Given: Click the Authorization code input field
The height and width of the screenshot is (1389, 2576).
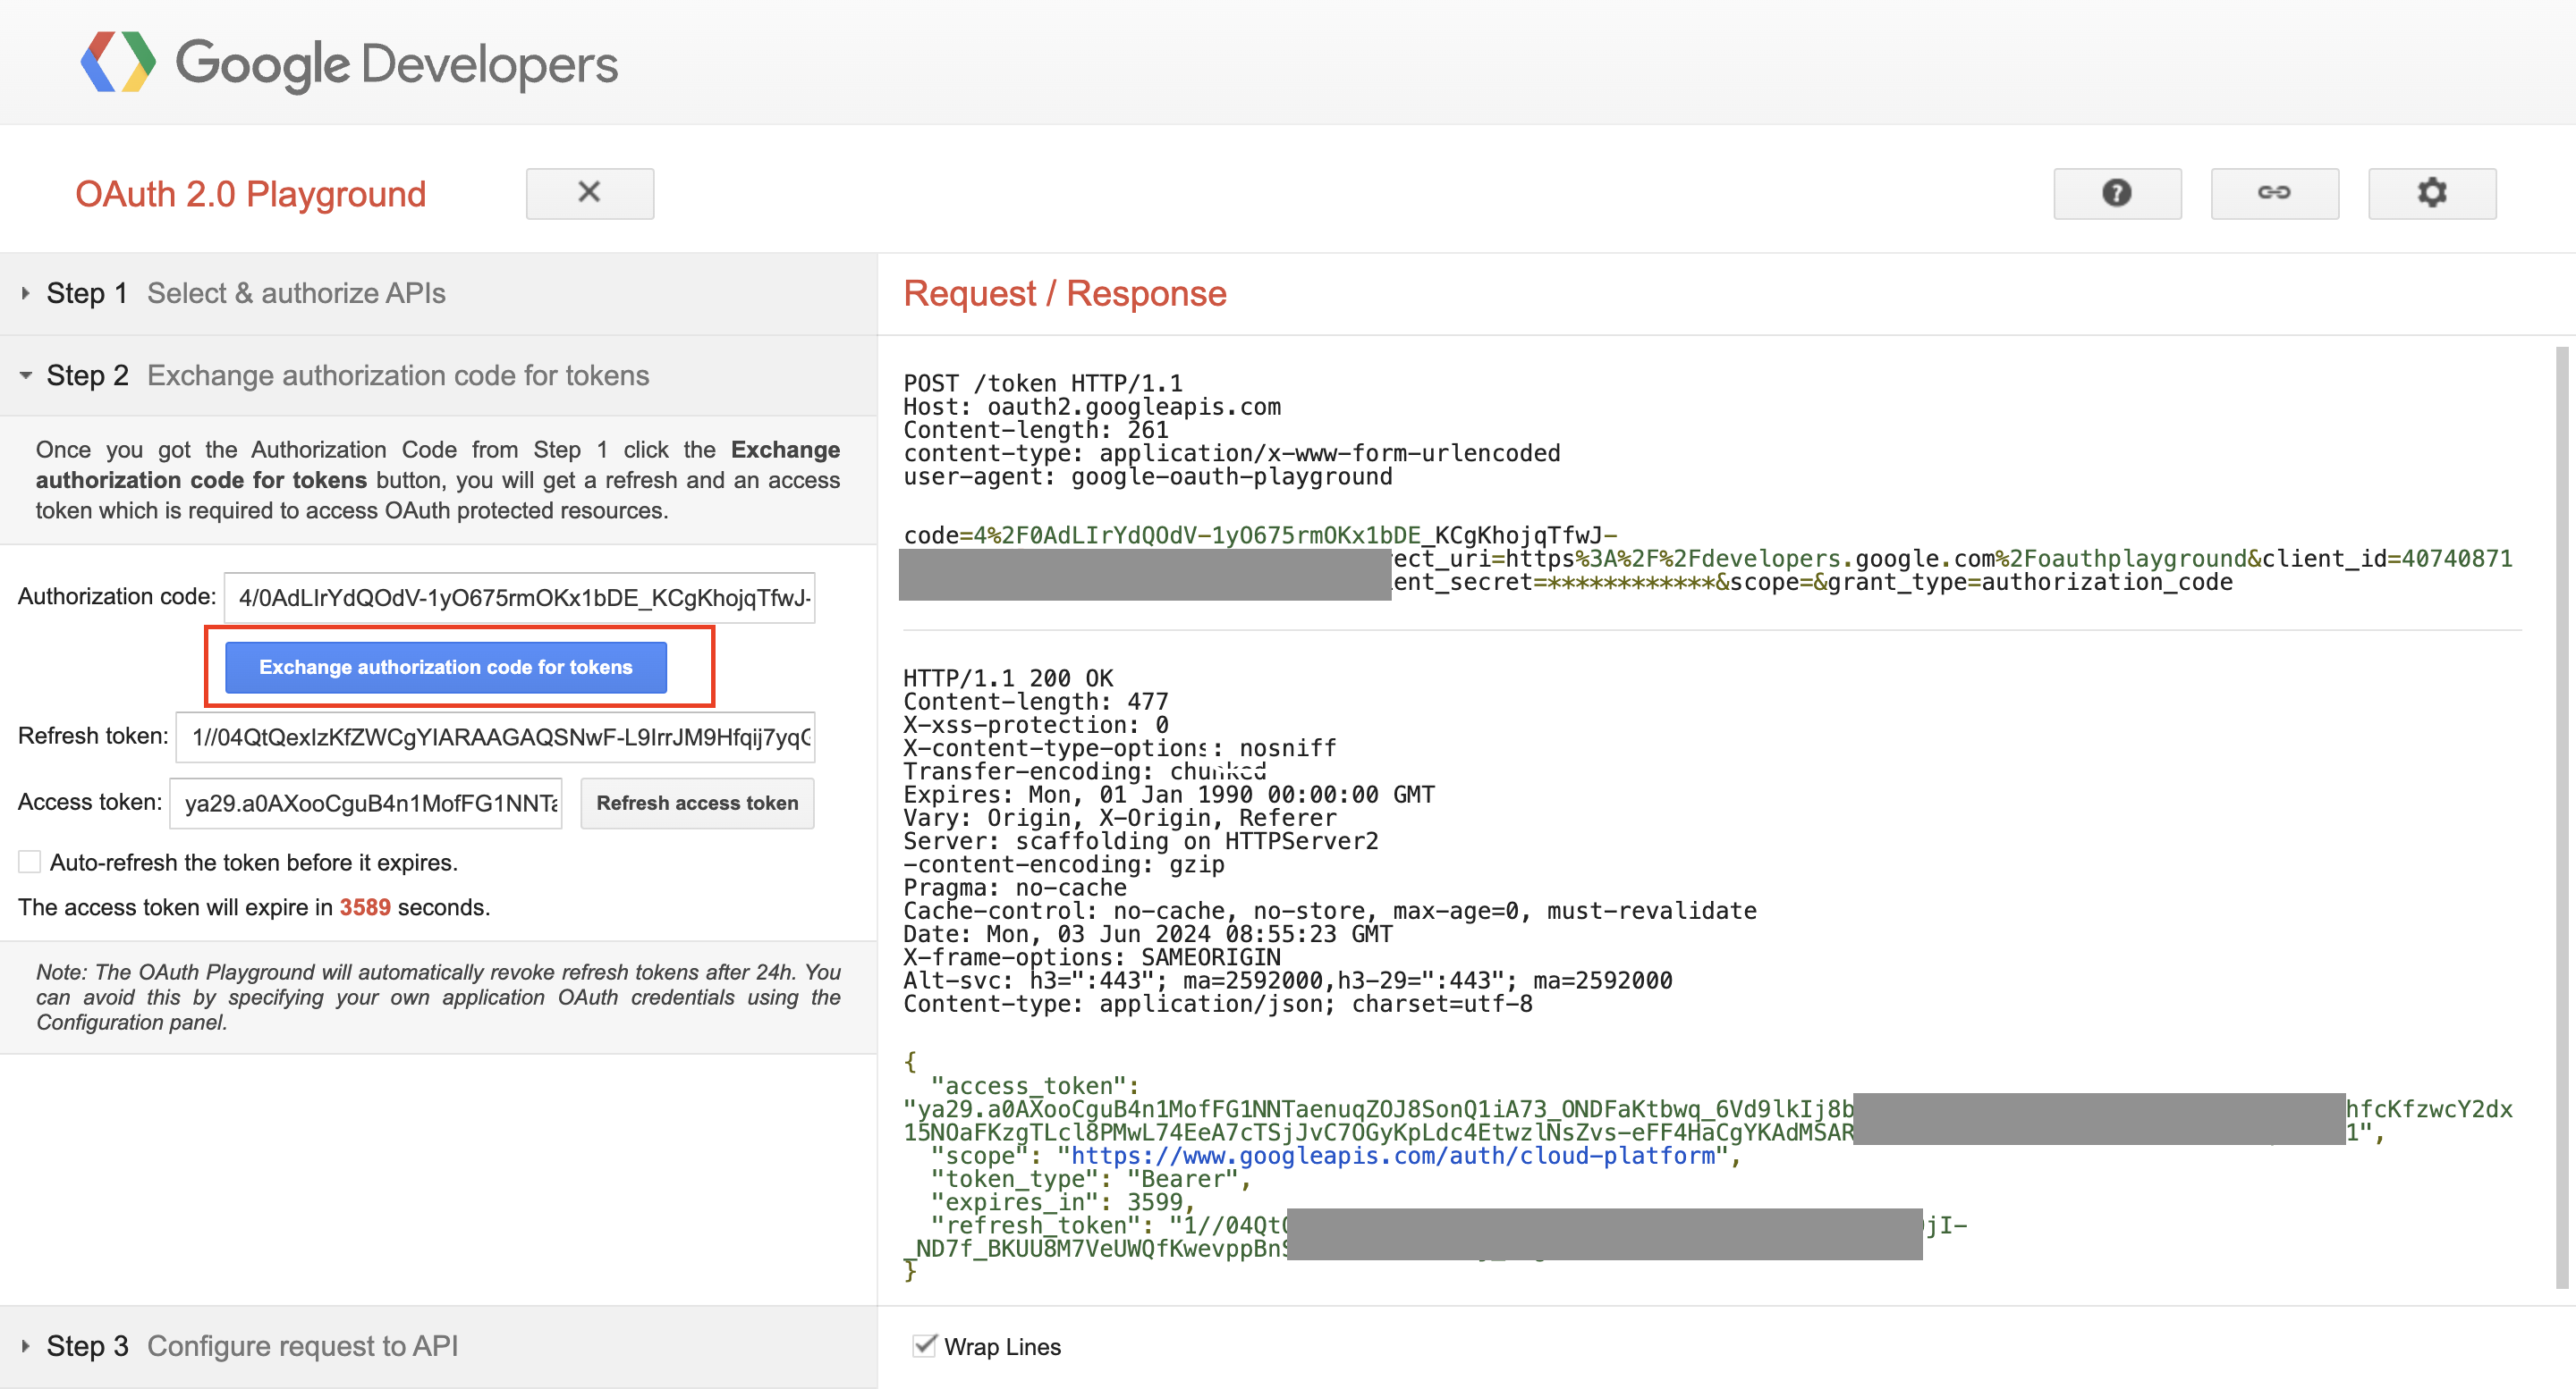Looking at the screenshot, I should coord(520,598).
